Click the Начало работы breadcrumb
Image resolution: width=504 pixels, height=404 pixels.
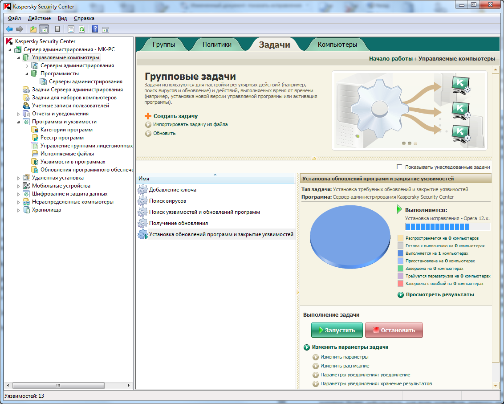390,59
